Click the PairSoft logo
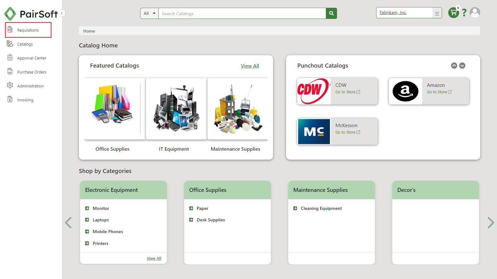The width and height of the screenshot is (497, 279). coord(31,14)
